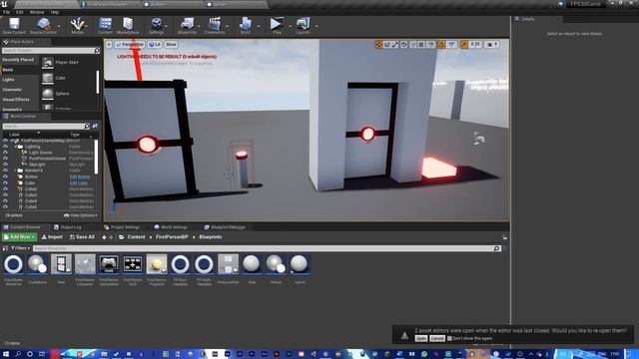The height and width of the screenshot is (359, 639).
Task: Open the viewport options dropdown arrow
Action: pyautogui.click(x=109, y=44)
